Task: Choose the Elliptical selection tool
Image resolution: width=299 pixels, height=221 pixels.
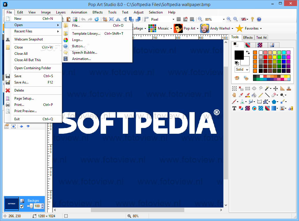Action: 254,88
